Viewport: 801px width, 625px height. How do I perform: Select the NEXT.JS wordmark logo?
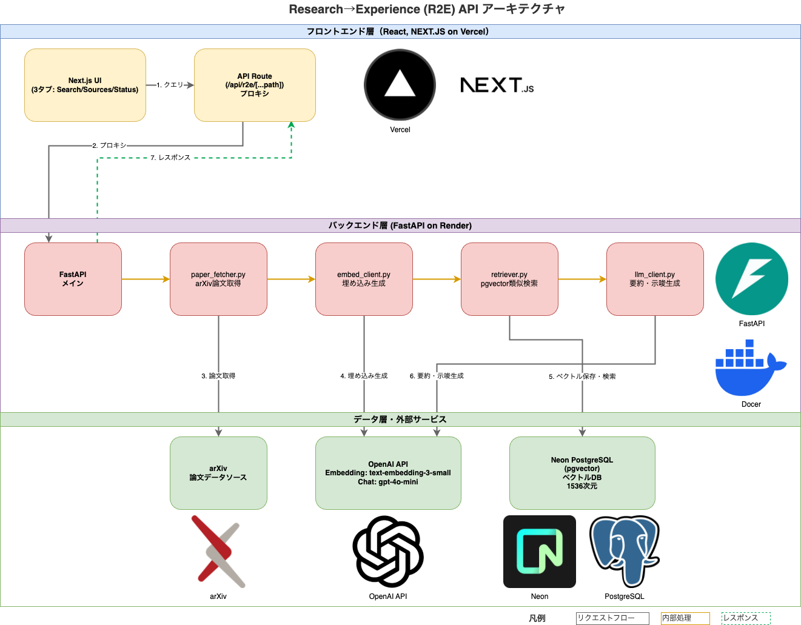(497, 86)
